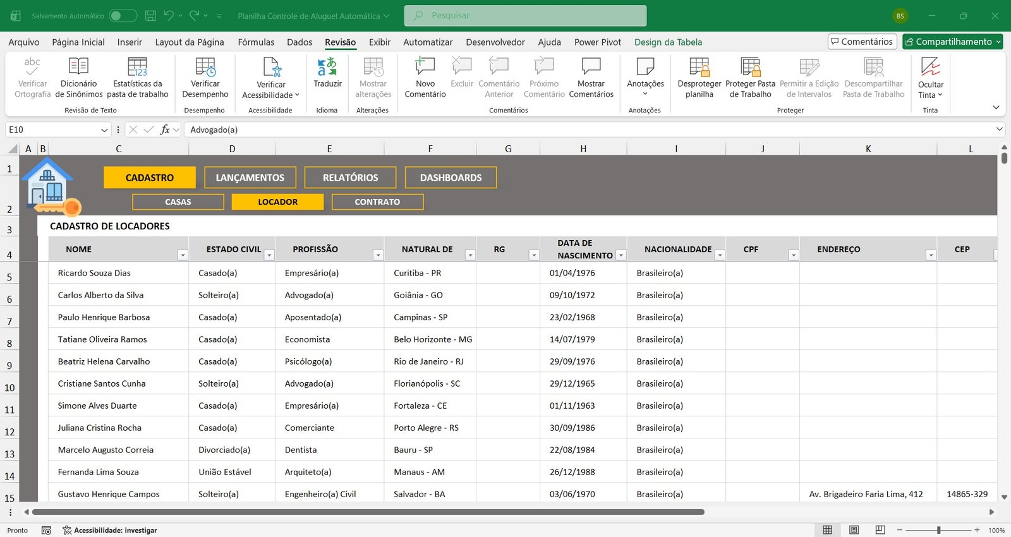This screenshot has width=1011, height=537.
Task: Open RELATÓRIOS section button
Action: pos(351,178)
